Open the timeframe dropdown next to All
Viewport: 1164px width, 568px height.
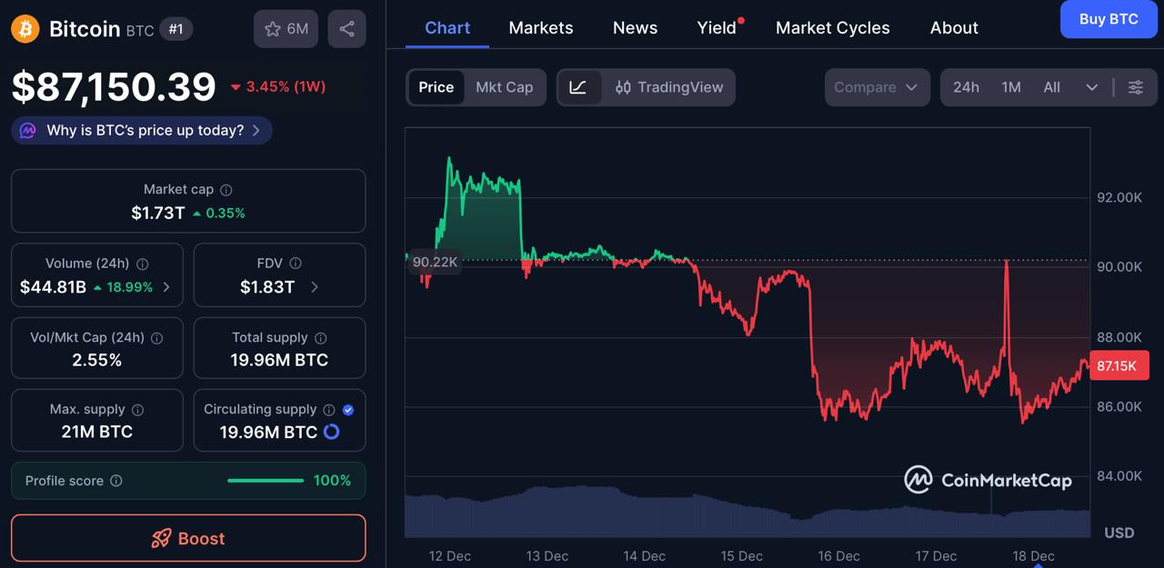pyautogui.click(x=1092, y=87)
